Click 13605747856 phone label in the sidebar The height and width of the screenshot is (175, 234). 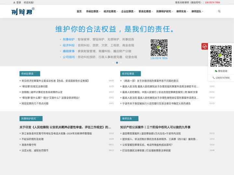pos(223,78)
